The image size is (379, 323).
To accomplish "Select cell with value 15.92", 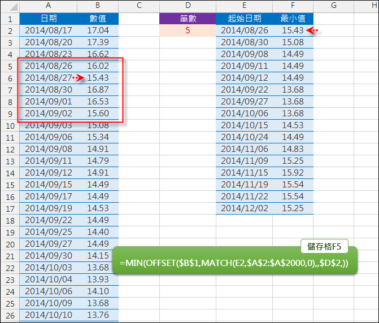I will (293, 173).
